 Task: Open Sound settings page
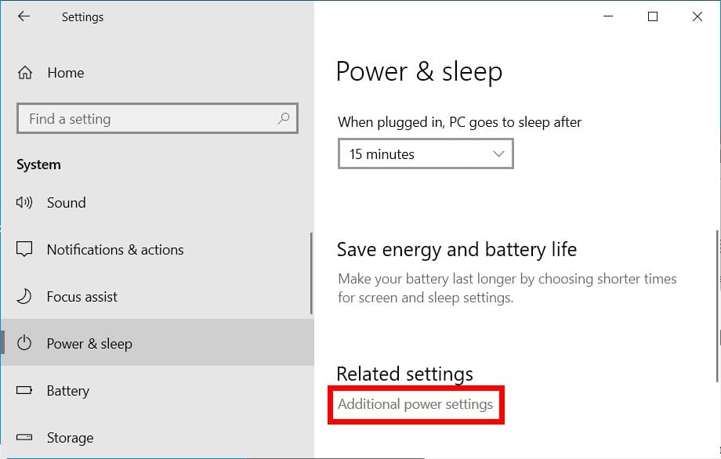click(67, 203)
